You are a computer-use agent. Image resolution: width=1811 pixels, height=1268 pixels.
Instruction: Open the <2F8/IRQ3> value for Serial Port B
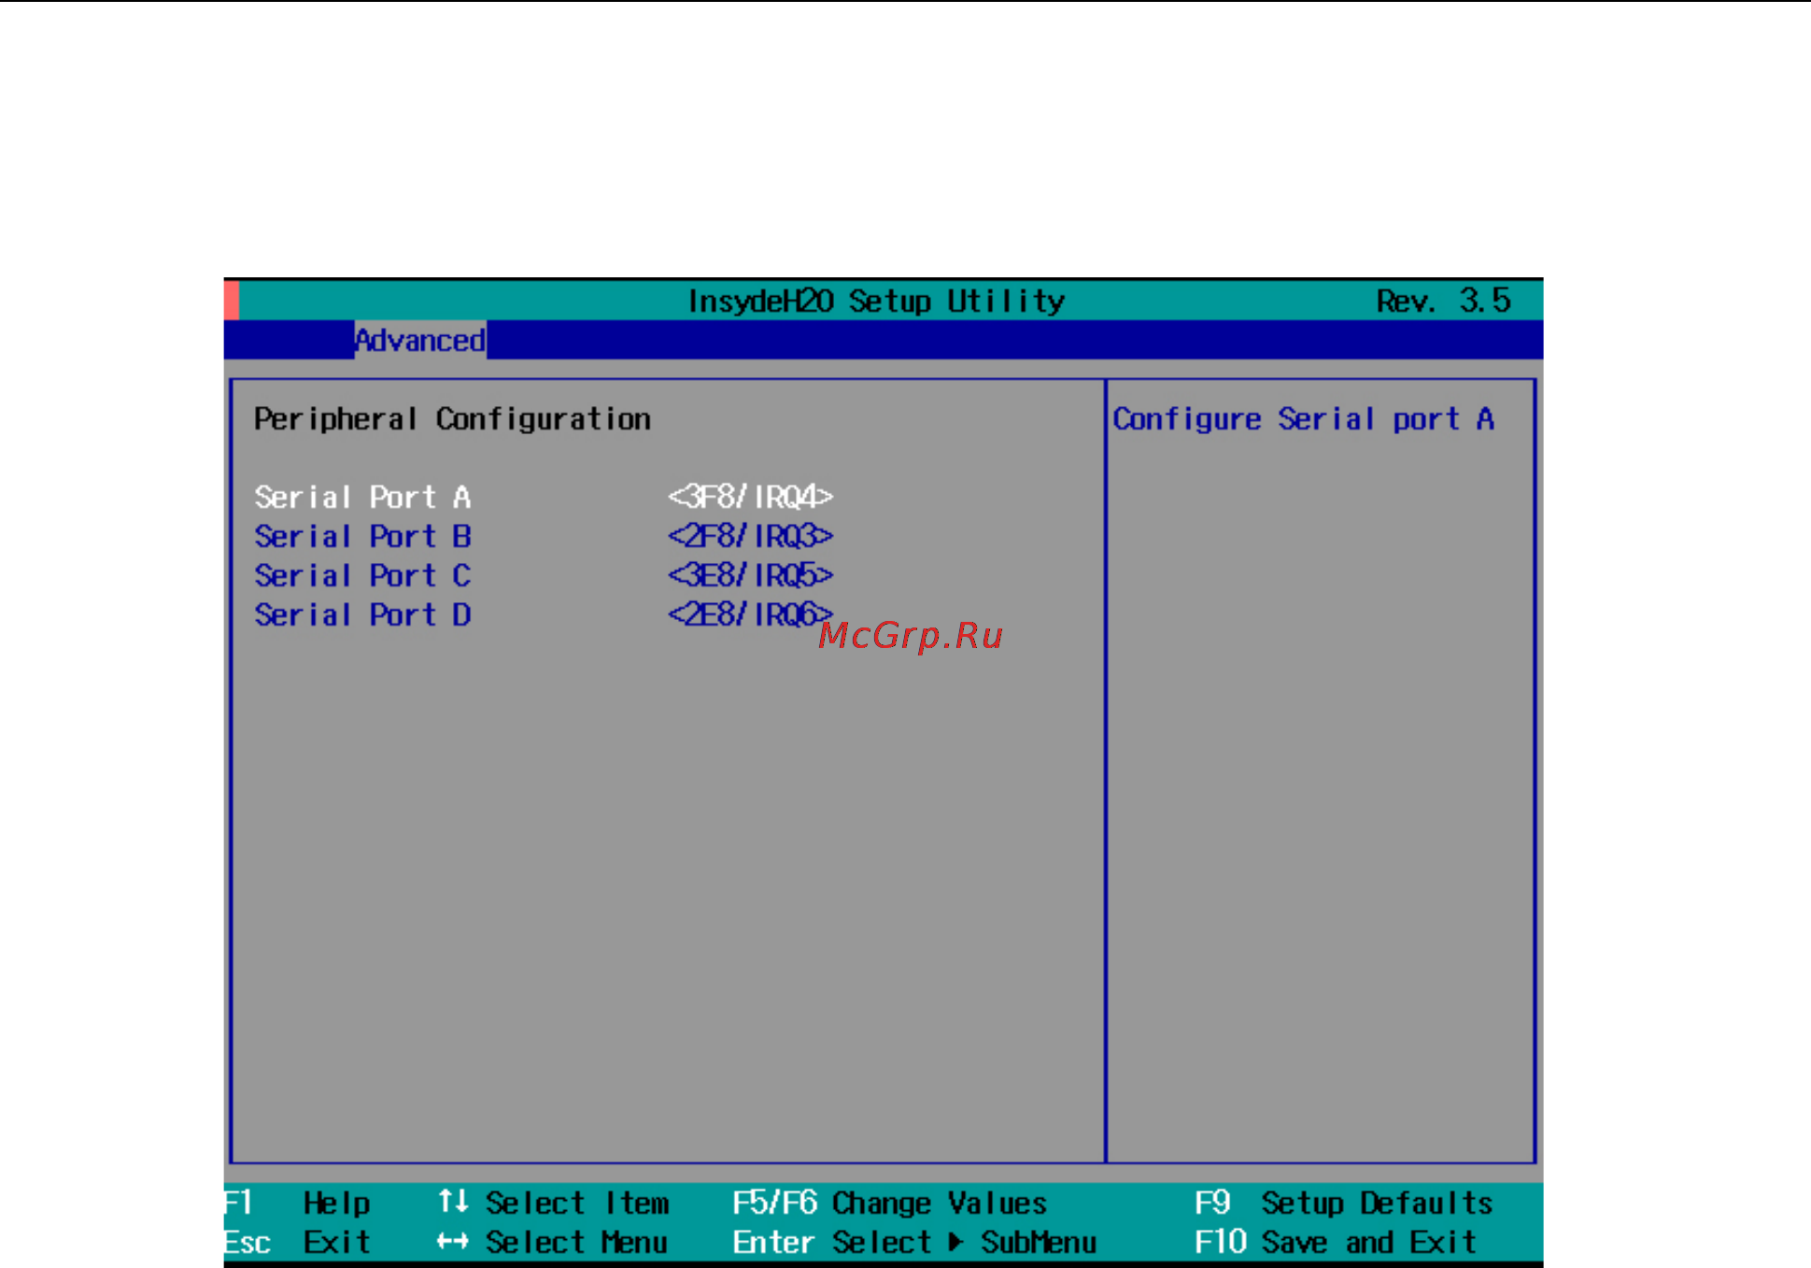pyautogui.click(x=750, y=536)
